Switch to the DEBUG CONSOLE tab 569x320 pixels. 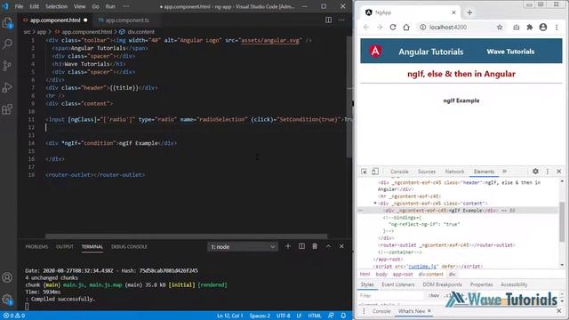(129, 247)
